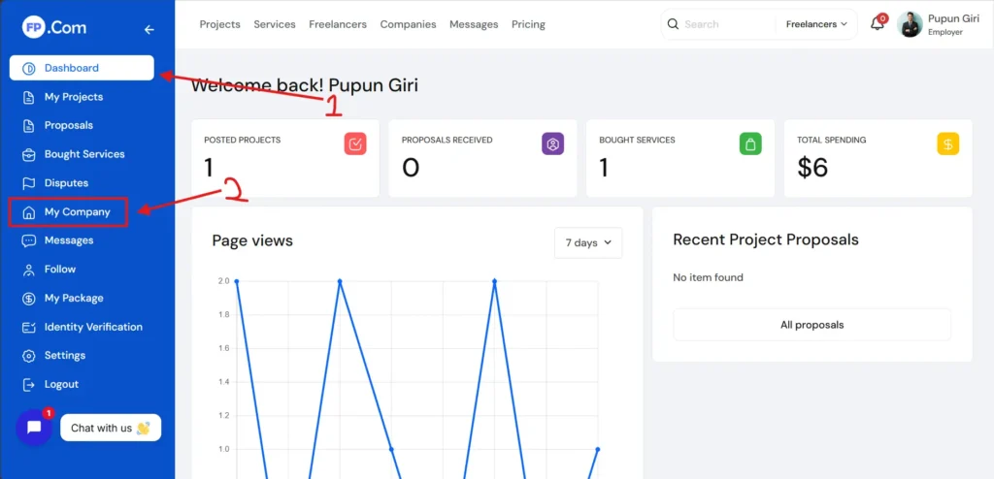Select Identity Verification in the sidebar
The height and width of the screenshot is (479, 994).
pos(93,327)
